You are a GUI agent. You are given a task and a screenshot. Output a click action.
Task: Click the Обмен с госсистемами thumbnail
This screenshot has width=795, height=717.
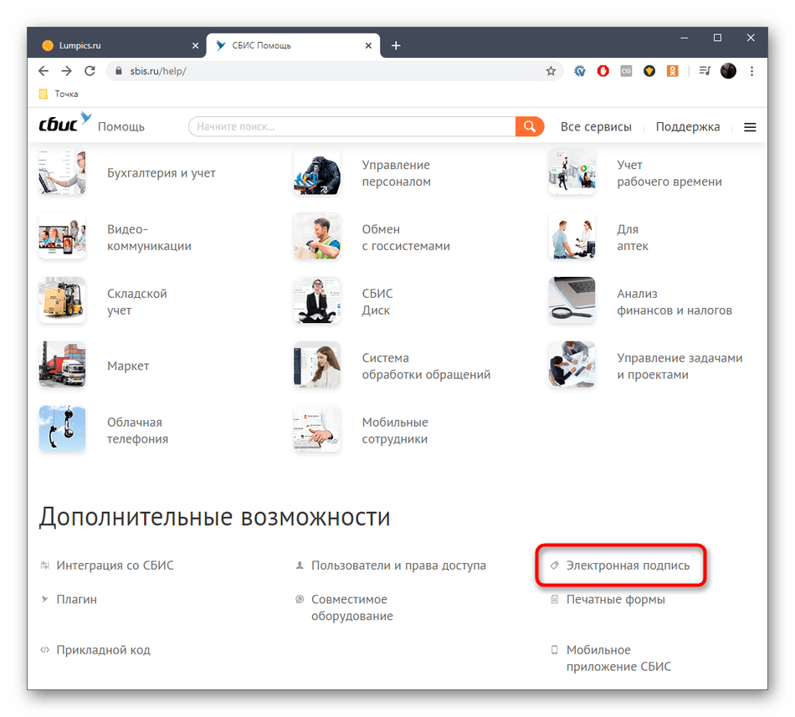click(317, 237)
